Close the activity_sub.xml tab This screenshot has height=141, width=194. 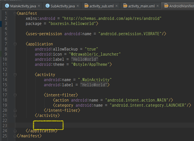pos(116,6)
